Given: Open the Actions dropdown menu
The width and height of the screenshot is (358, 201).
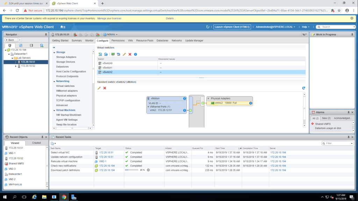Looking at the screenshot, I should click(x=110, y=35).
